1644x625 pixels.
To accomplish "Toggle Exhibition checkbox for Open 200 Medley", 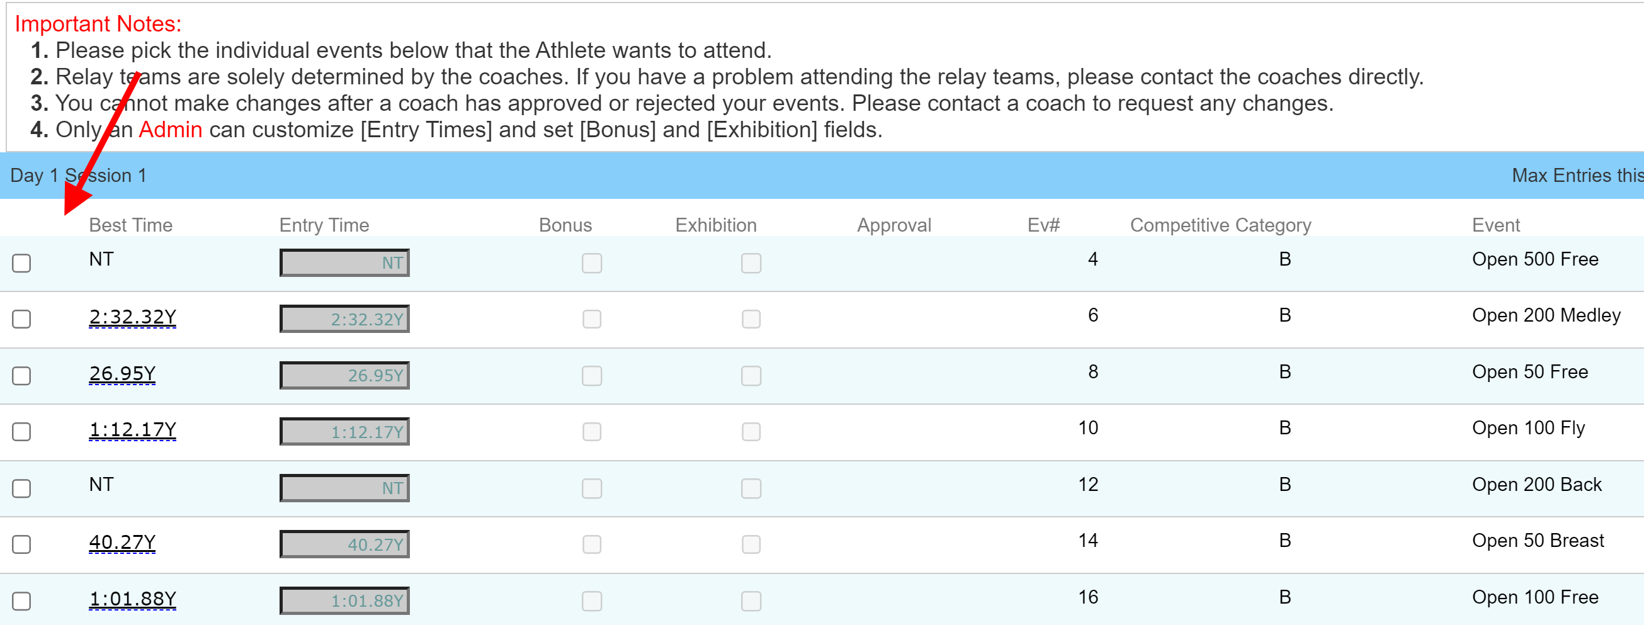I will [x=751, y=319].
